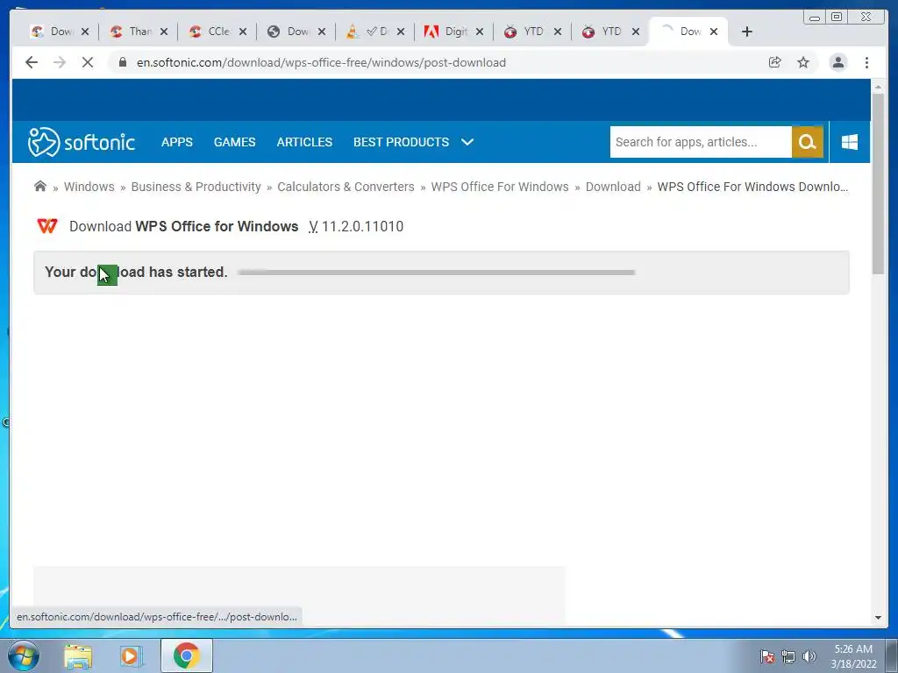
Task: Click the forward navigation arrow
Action: 60,62
